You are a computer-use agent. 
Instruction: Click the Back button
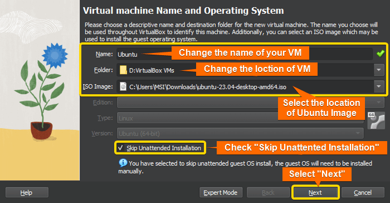[x=268, y=192]
